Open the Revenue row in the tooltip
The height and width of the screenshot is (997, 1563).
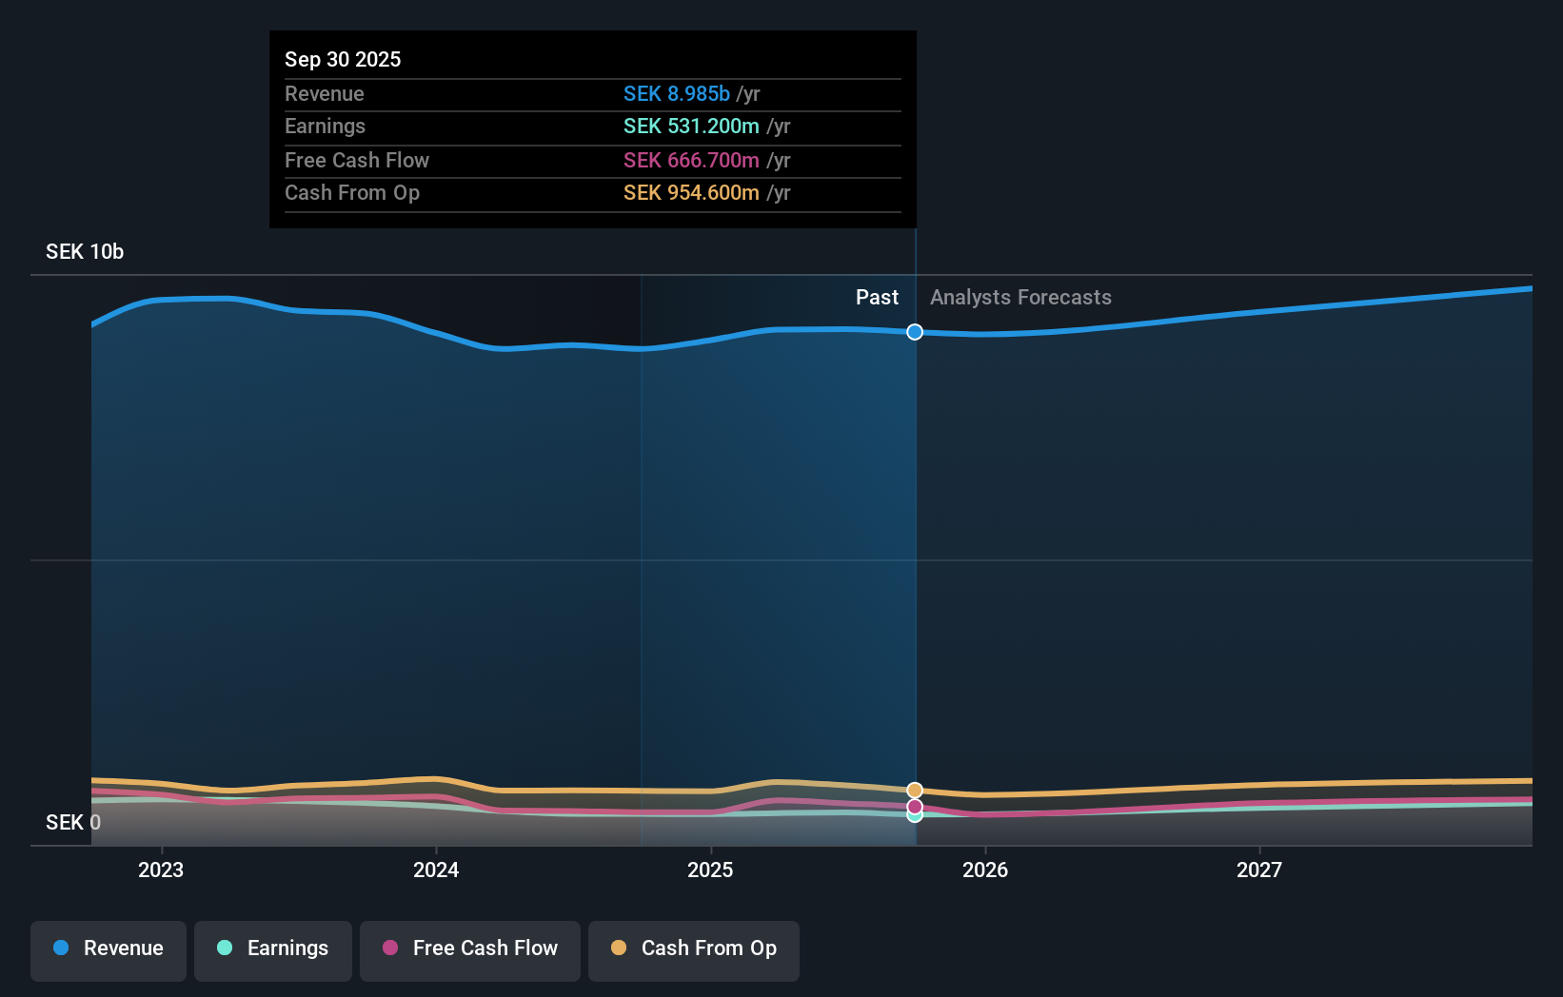click(592, 94)
